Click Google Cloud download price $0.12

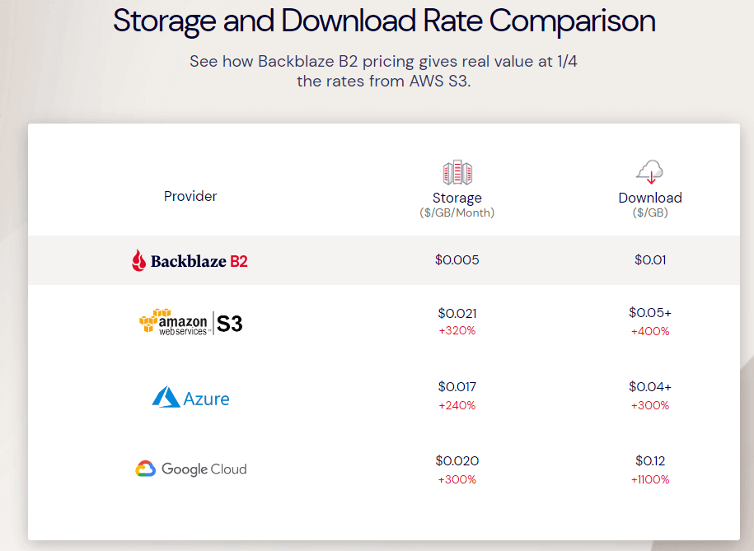[650, 460]
